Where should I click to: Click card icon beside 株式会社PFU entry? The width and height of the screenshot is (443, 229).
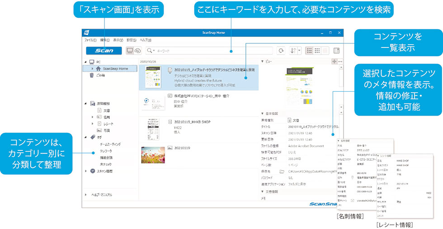tap(170, 96)
